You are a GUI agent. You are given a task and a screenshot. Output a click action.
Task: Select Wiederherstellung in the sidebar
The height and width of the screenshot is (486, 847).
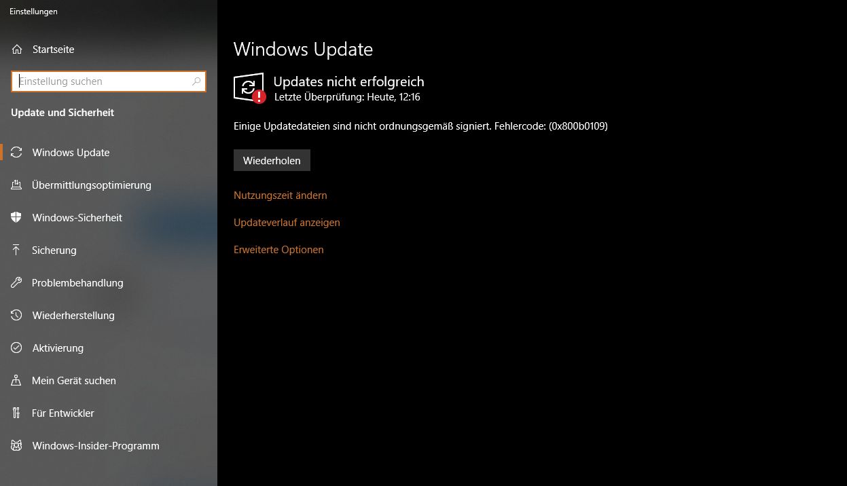point(109,316)
